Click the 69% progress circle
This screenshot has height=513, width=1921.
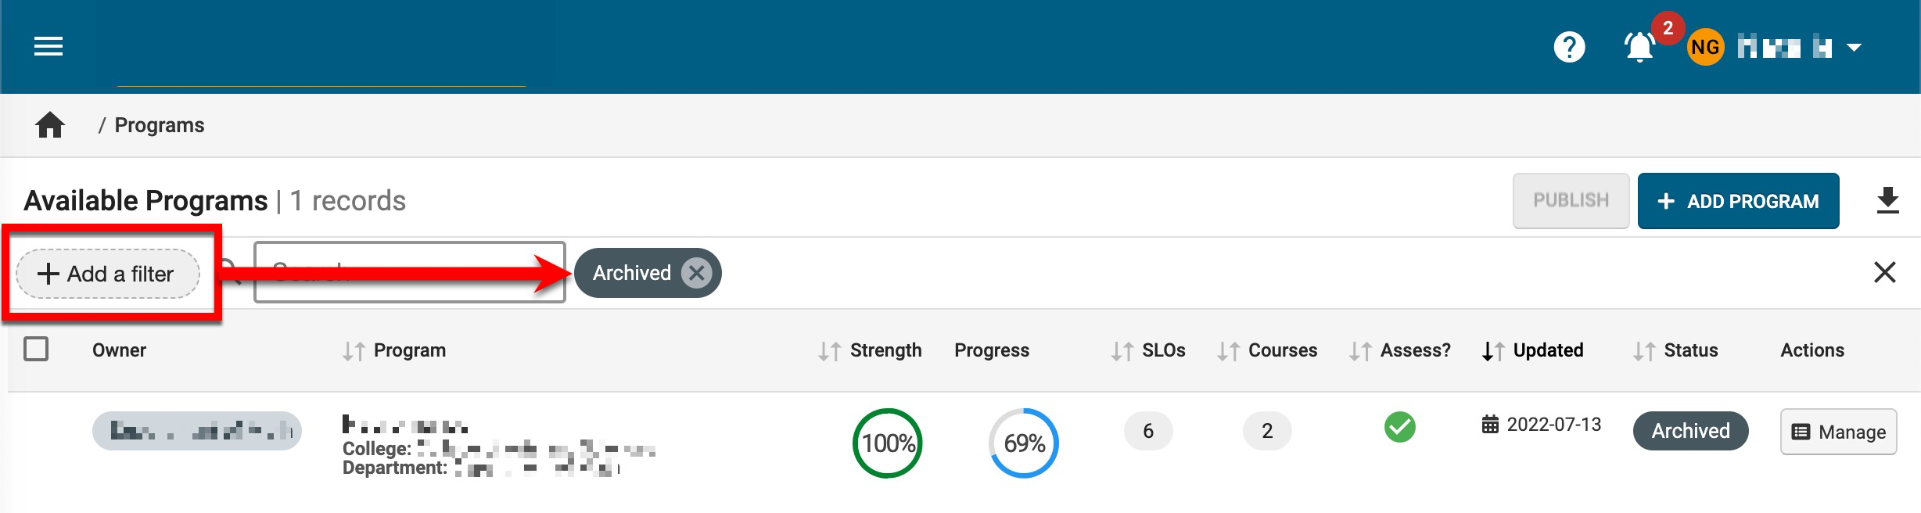1024,443
